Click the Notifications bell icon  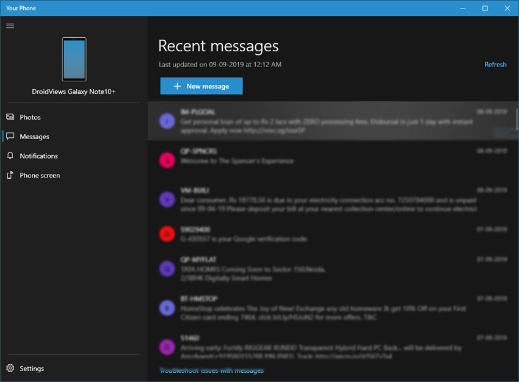[10, 156]
